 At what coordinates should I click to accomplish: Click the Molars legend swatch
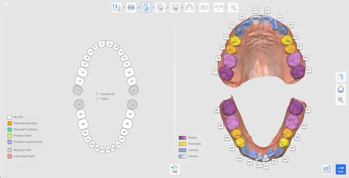182,138
